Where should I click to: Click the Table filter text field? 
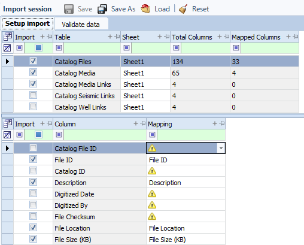tap(92, 48)
